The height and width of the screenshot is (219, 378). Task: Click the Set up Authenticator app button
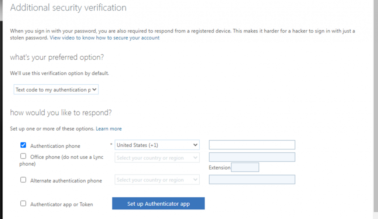coord(158,204)
